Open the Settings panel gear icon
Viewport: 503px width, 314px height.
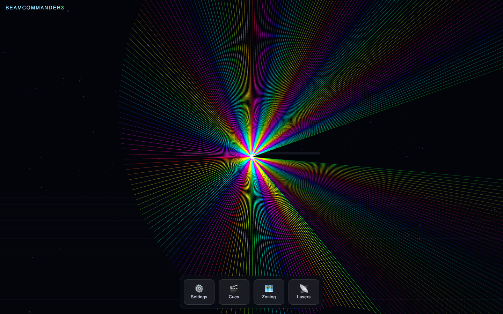click(x=199, y=292)
